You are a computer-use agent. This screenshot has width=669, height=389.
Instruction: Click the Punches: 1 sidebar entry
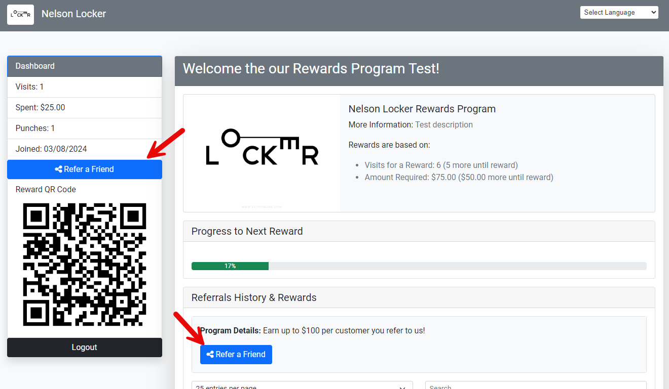84,128
